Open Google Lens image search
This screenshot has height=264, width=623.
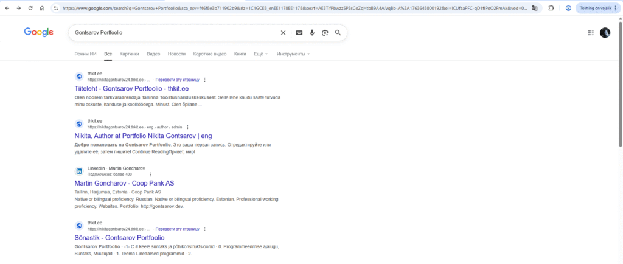pyautogui.click(x=325, y=33)
